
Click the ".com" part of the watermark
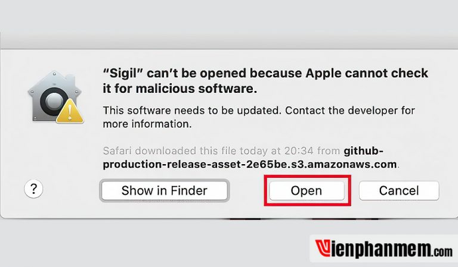(x=443, y=252)
